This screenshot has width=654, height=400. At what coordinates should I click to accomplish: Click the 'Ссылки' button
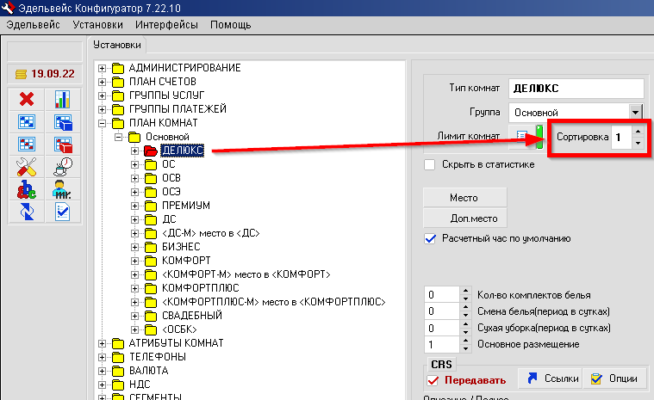[x=550, y=378]
